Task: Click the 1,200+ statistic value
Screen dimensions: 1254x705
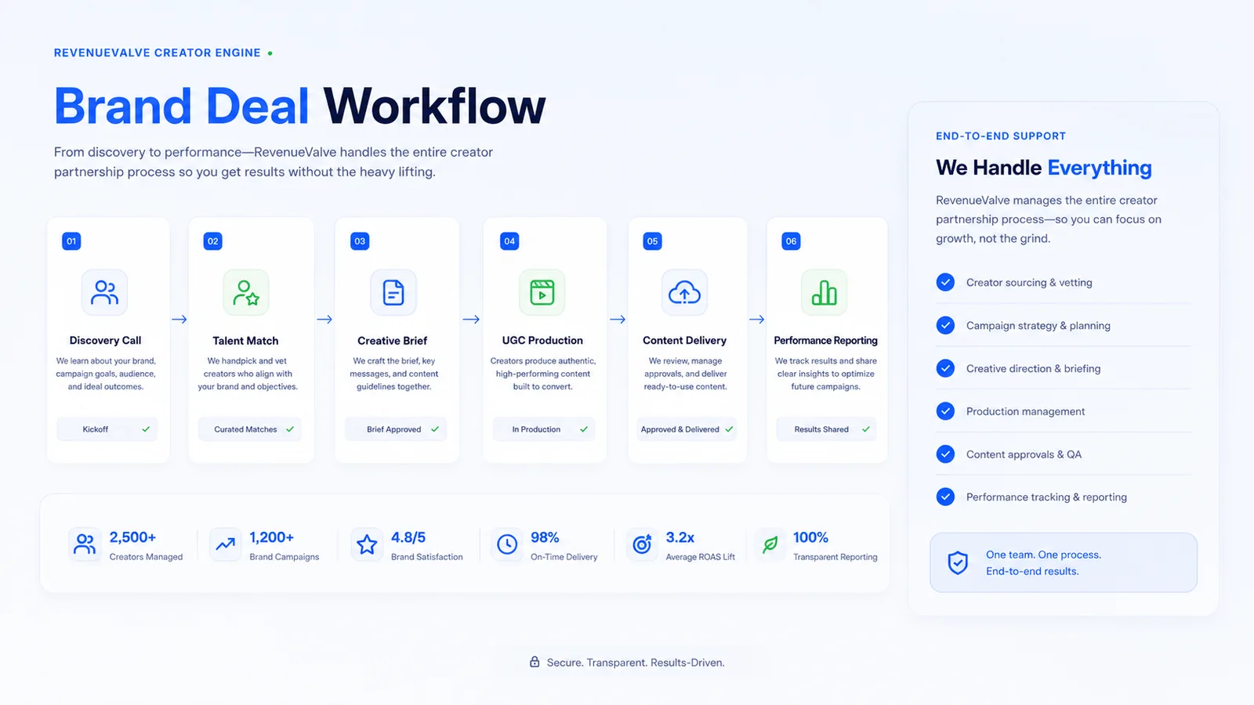Action: click(x=272, y=537)
